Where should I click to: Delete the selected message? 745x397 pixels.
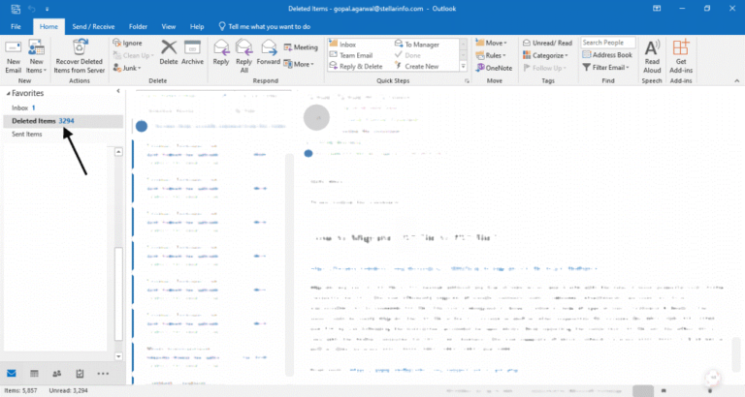(x=168, y=52)
